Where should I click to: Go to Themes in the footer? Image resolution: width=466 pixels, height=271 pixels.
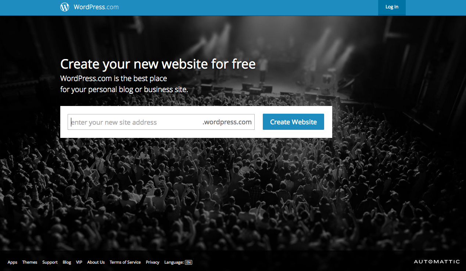(30, 262)
